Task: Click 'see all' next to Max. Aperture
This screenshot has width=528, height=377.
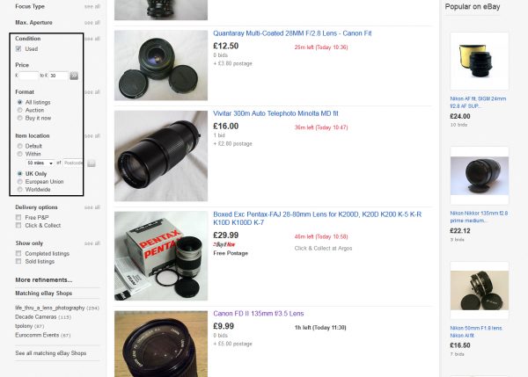Action: click(x=92, y=19)
